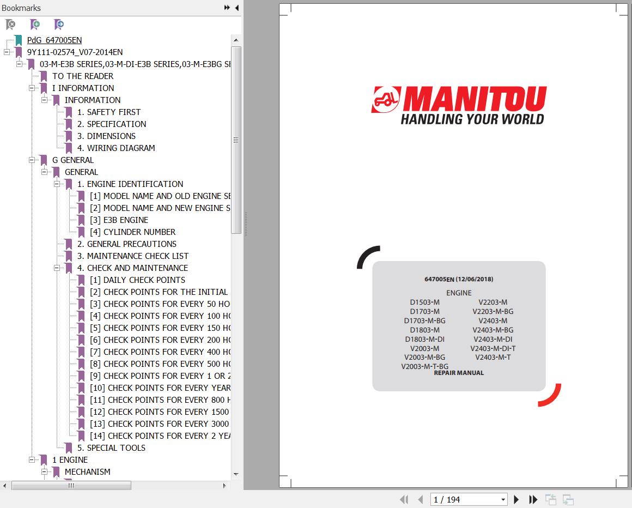Collapse 1. ENGINE IDENTIFICATION node

point(57,184)
